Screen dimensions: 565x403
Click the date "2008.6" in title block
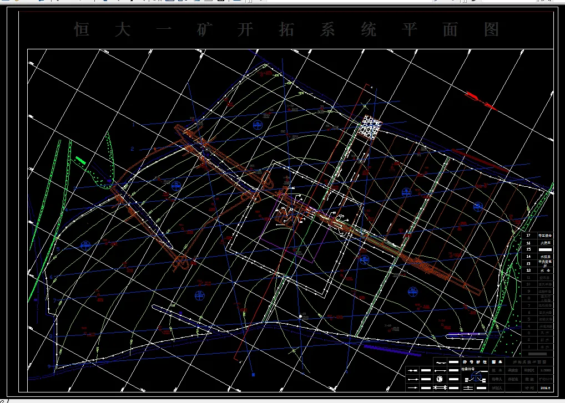coord(544,388)
